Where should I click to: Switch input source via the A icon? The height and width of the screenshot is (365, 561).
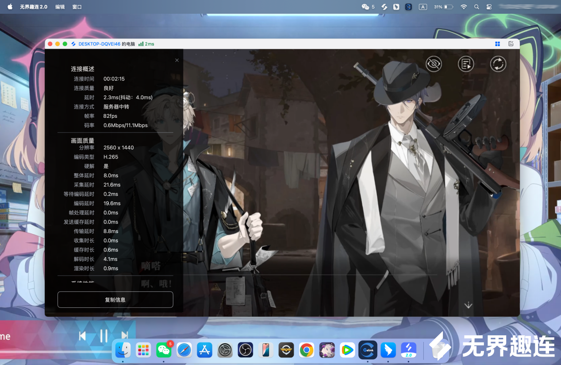(x=423, y=7)
